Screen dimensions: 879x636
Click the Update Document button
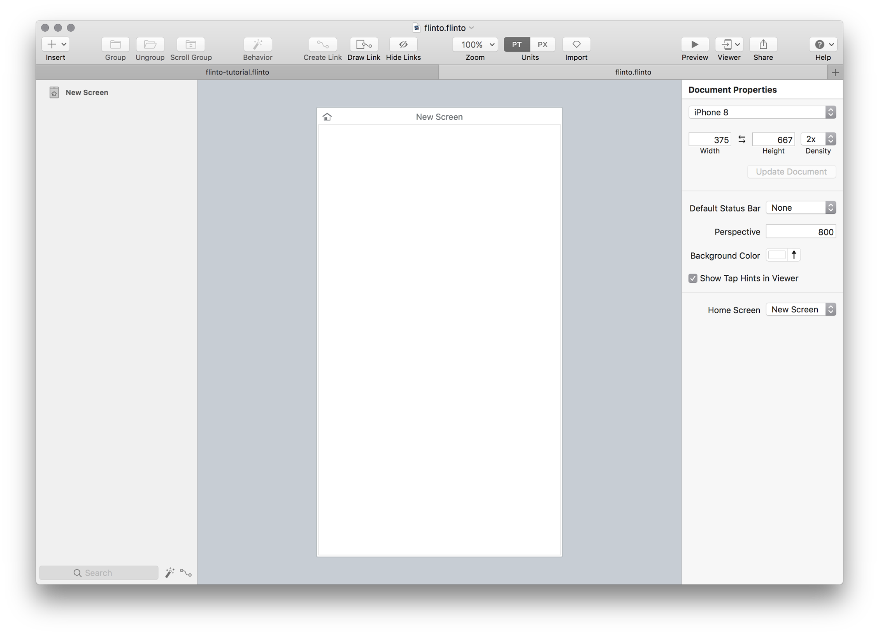791,171
